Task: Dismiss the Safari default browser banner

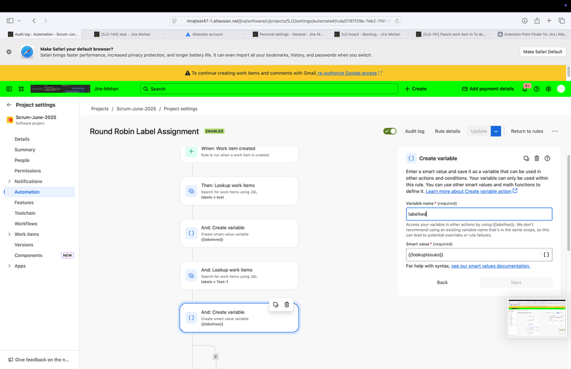Action: [x=9, y=51]
